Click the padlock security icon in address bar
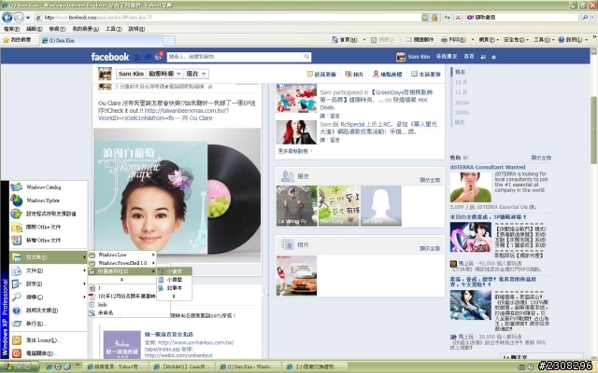The width and height of the screenshot is (598, 373). (434, 17)
